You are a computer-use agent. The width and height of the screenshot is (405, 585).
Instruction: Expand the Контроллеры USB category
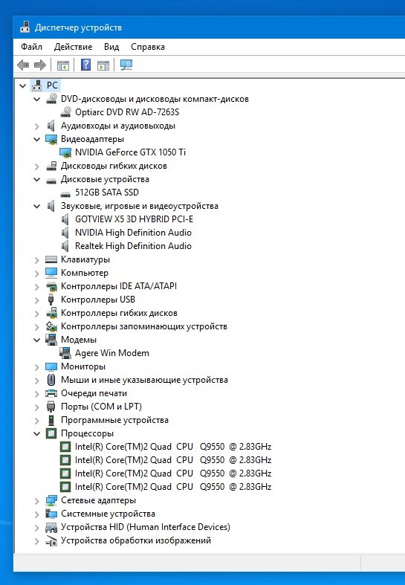coord(37,300)
